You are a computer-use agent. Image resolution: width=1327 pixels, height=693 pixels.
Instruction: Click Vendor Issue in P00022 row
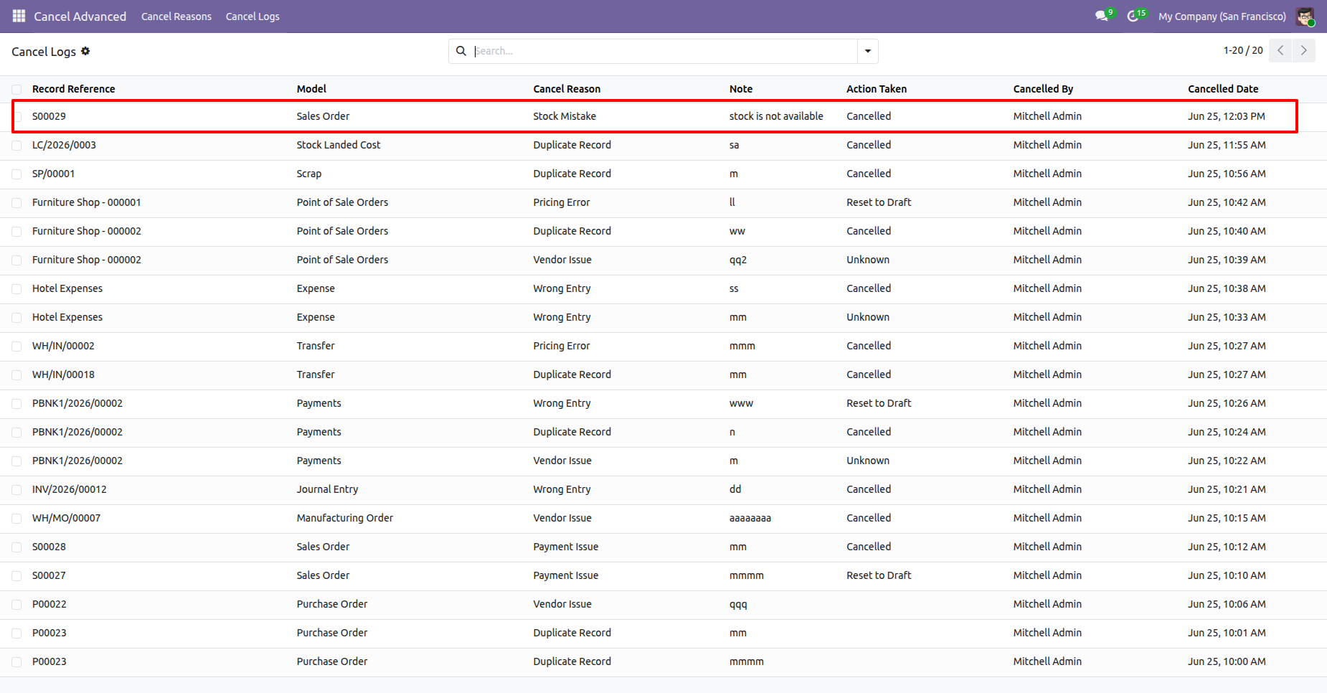(x=562, y=604)
